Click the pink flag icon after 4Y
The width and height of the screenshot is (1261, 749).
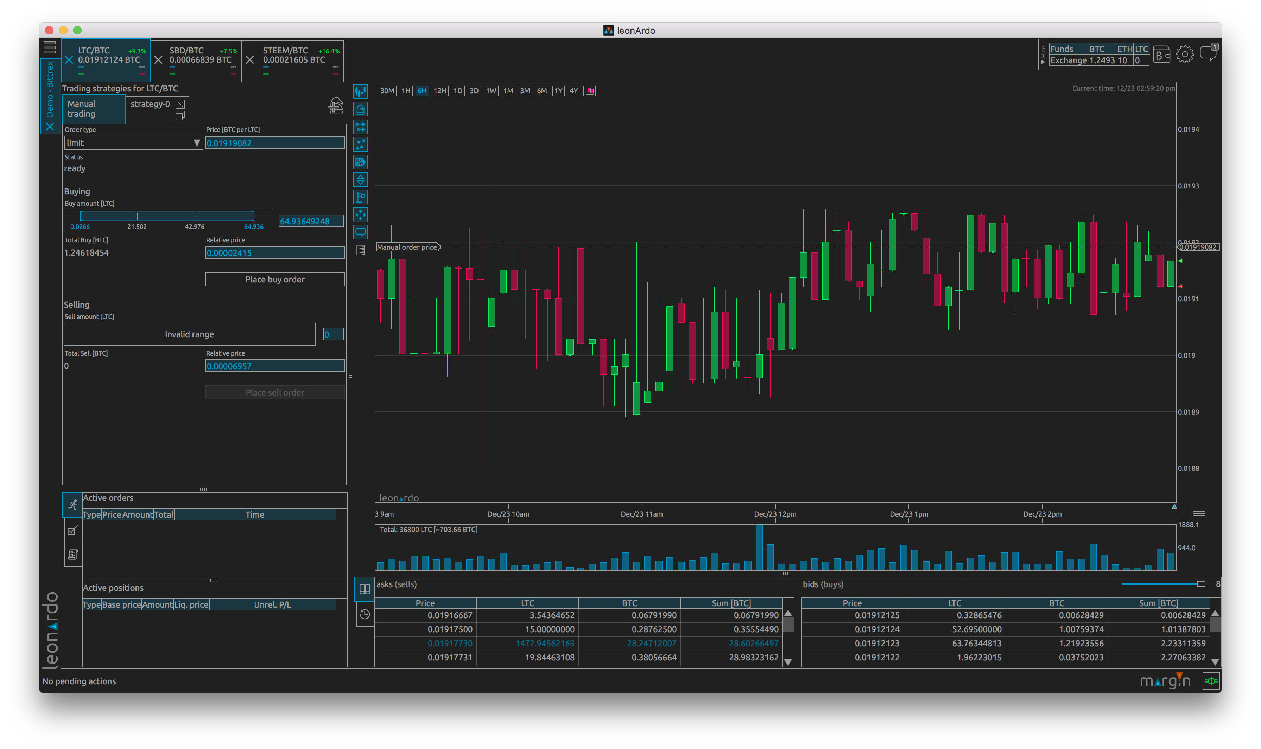pos(590,91)
